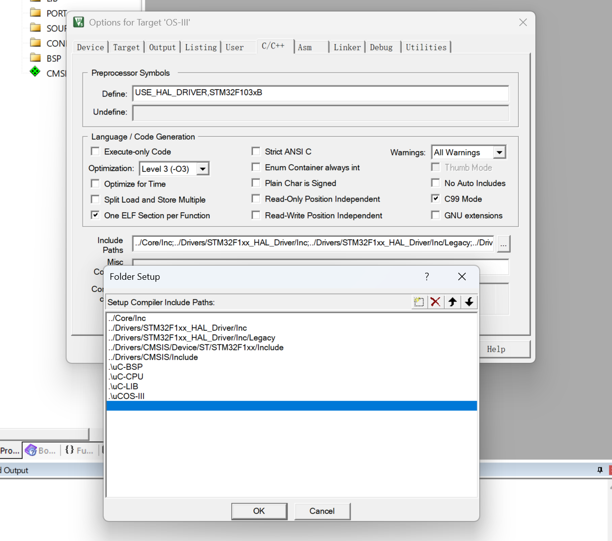Toggle Enum Container always int

[x=256, y=167]
